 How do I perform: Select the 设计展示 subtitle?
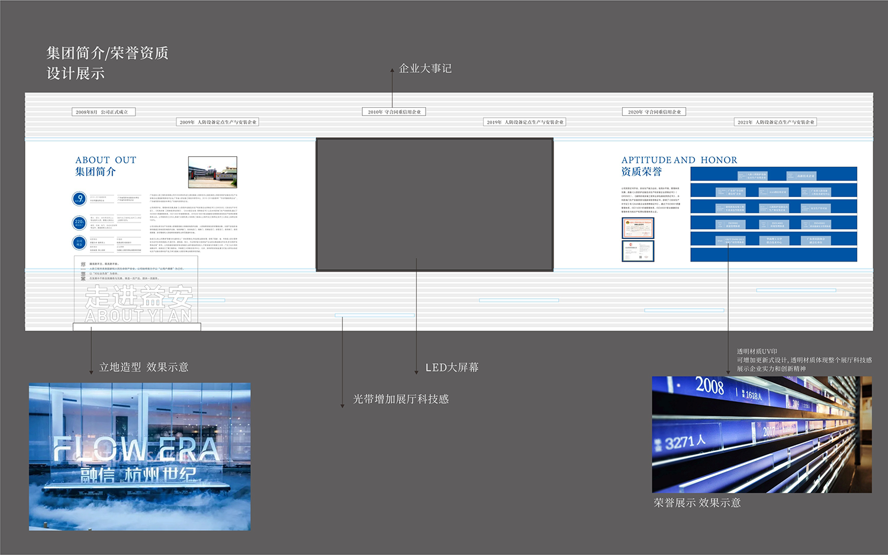(76, 74)
